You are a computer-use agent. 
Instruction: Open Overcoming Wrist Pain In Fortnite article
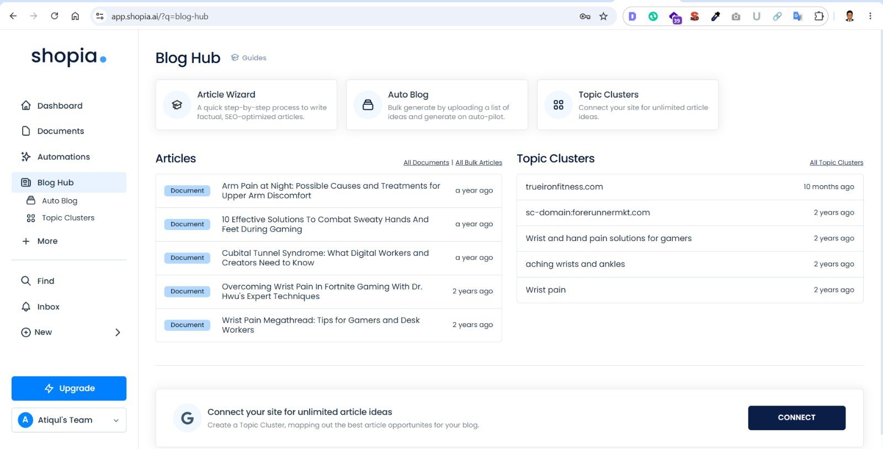click(x=322, y=292)
